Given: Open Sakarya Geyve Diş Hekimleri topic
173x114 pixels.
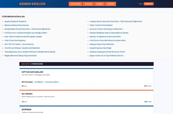Looking at the screenshot, I should [102, 44].
